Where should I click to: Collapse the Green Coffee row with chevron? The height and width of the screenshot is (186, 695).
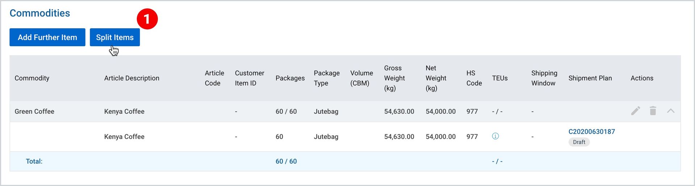[x=671, y=111]
